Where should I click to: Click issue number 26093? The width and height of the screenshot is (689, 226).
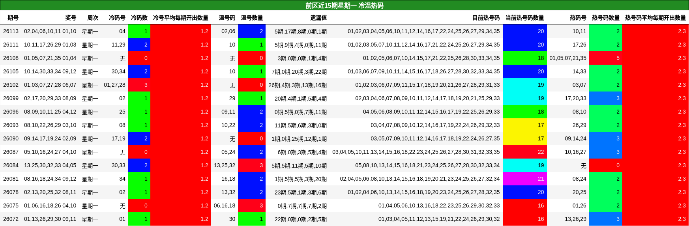[x=11, y=125]
